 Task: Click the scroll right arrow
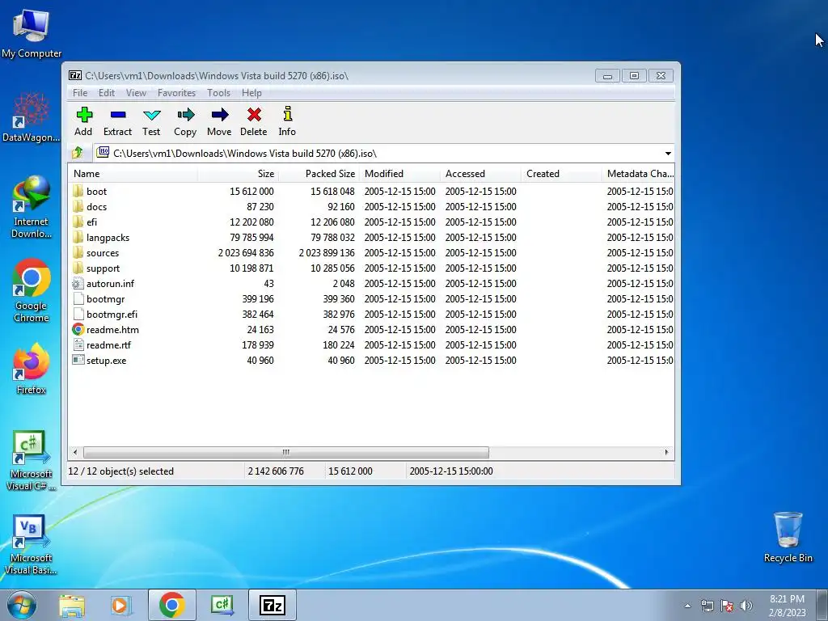(x=666, y=453)
